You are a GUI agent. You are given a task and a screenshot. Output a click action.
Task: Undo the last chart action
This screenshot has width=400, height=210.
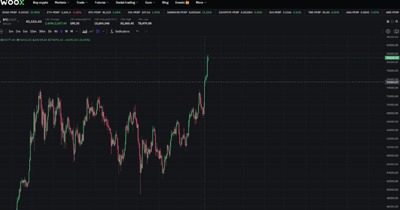click(x=138, y=31)
